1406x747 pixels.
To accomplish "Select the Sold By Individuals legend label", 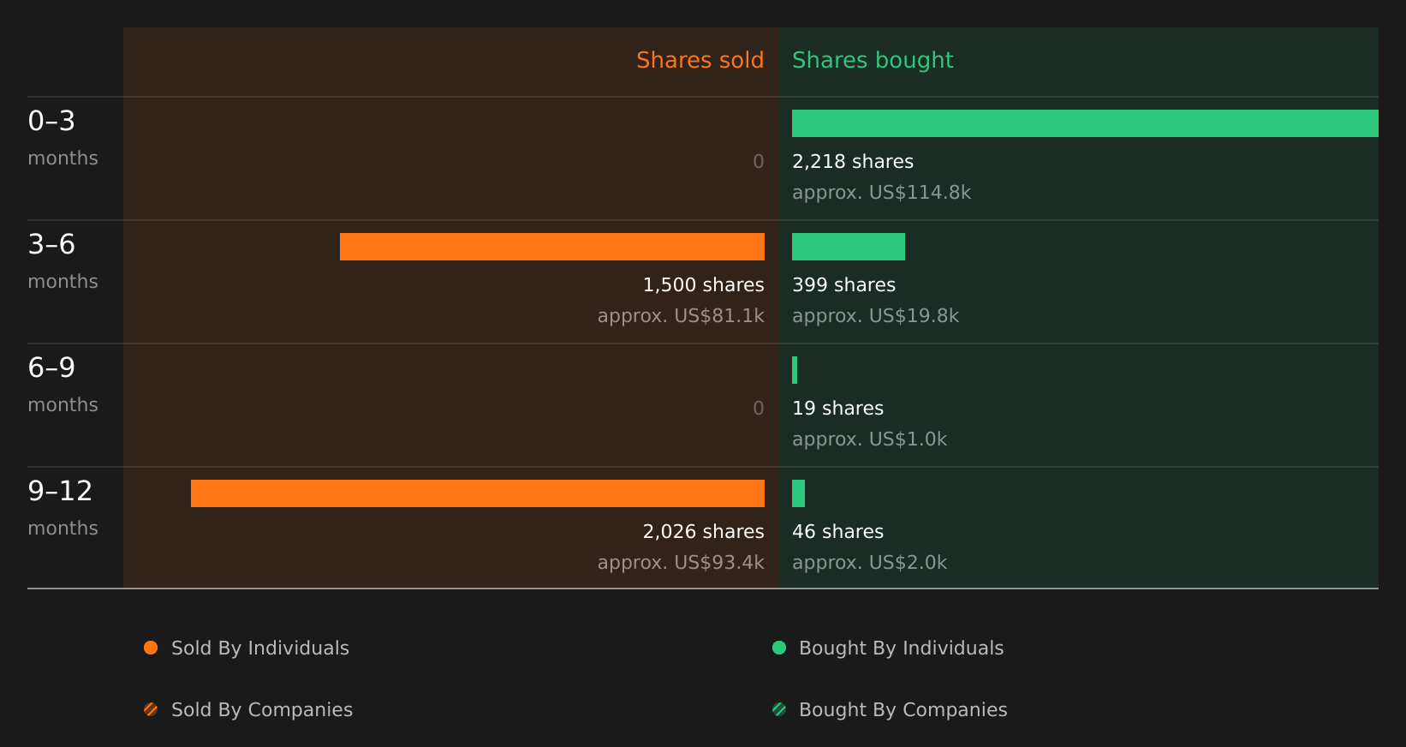I will pyautogui.click(x=260, y=648).
